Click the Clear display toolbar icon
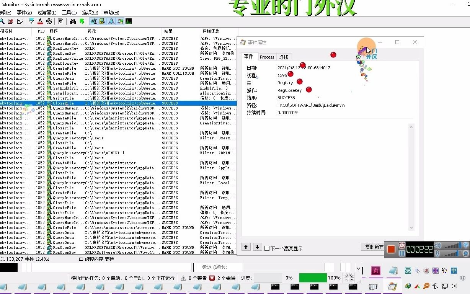 (20, 21)
